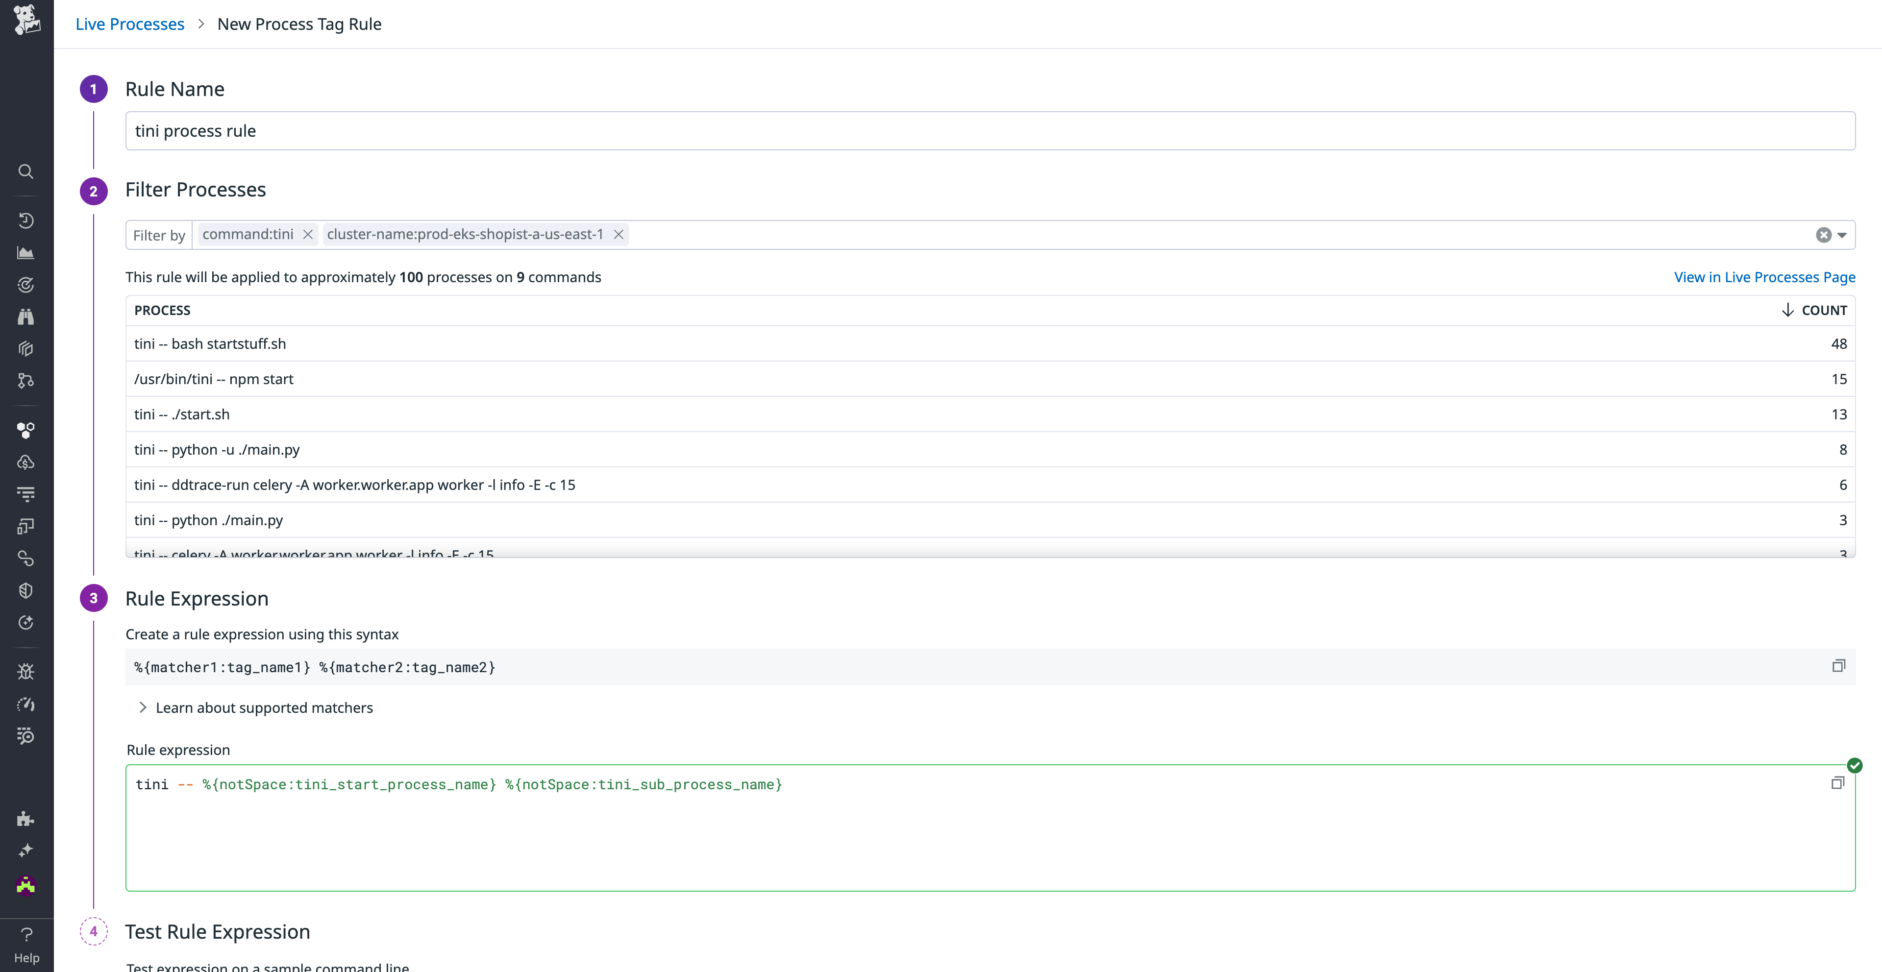1882x972 pixels.
Task: Go back to Live Processes breadcrumb
Action: pos(129,24)
